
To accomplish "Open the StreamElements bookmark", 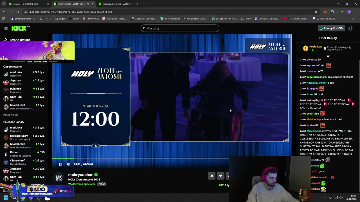I will [24, 19].
